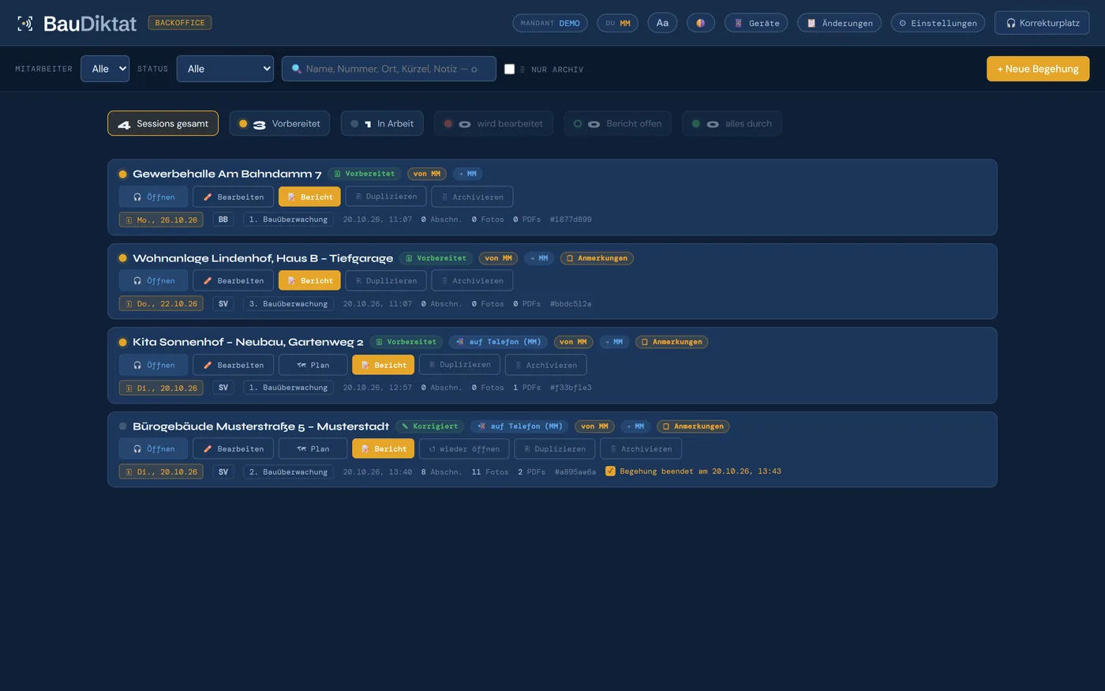Open Plan for Kita Sonnenhof session
The image size is (1105, 691).
313,365
